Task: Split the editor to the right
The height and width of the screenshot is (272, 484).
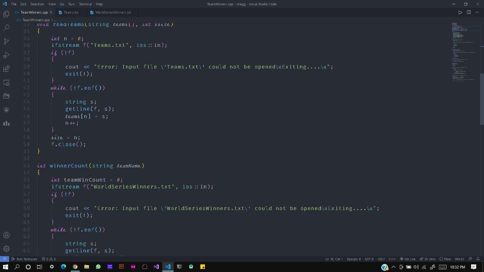Action: pos(469,12)
